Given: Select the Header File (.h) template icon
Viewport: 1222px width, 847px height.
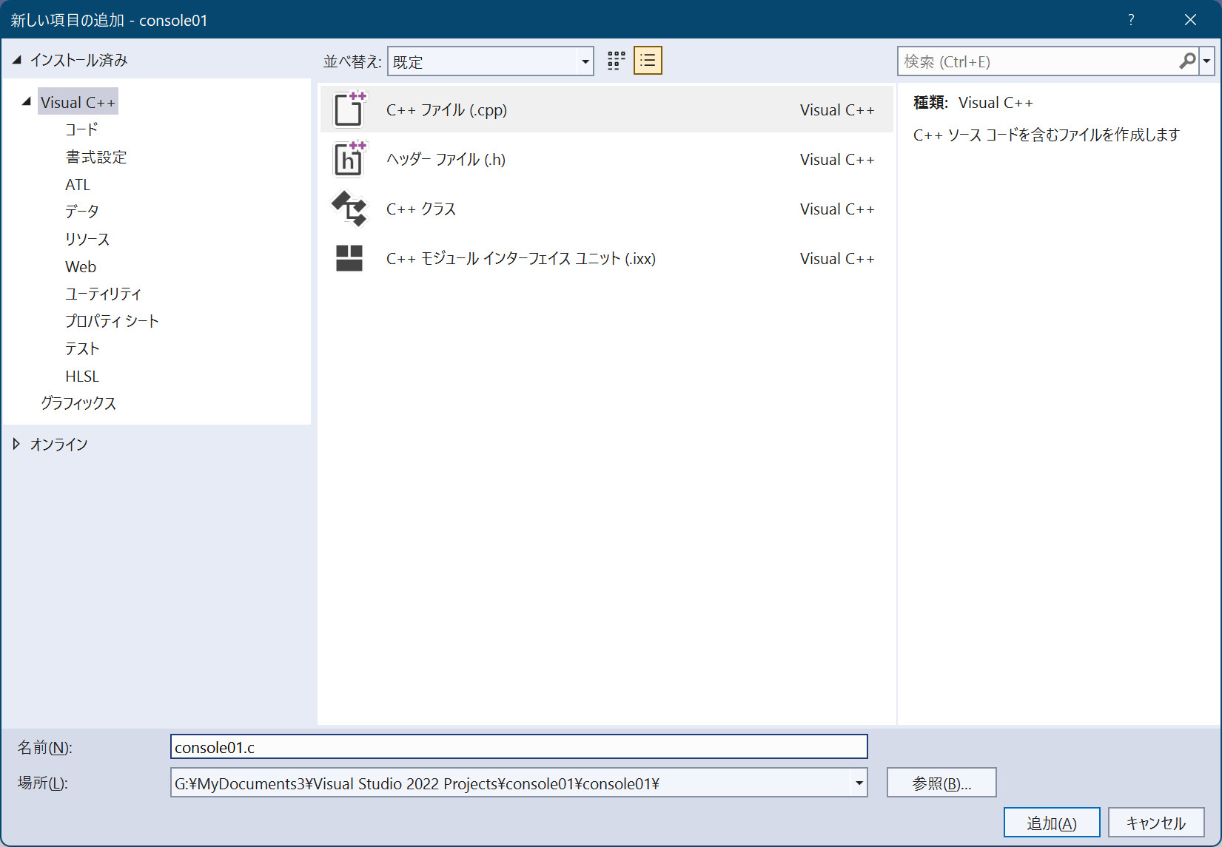Looking at the screenshot, I should click(349, 159).
